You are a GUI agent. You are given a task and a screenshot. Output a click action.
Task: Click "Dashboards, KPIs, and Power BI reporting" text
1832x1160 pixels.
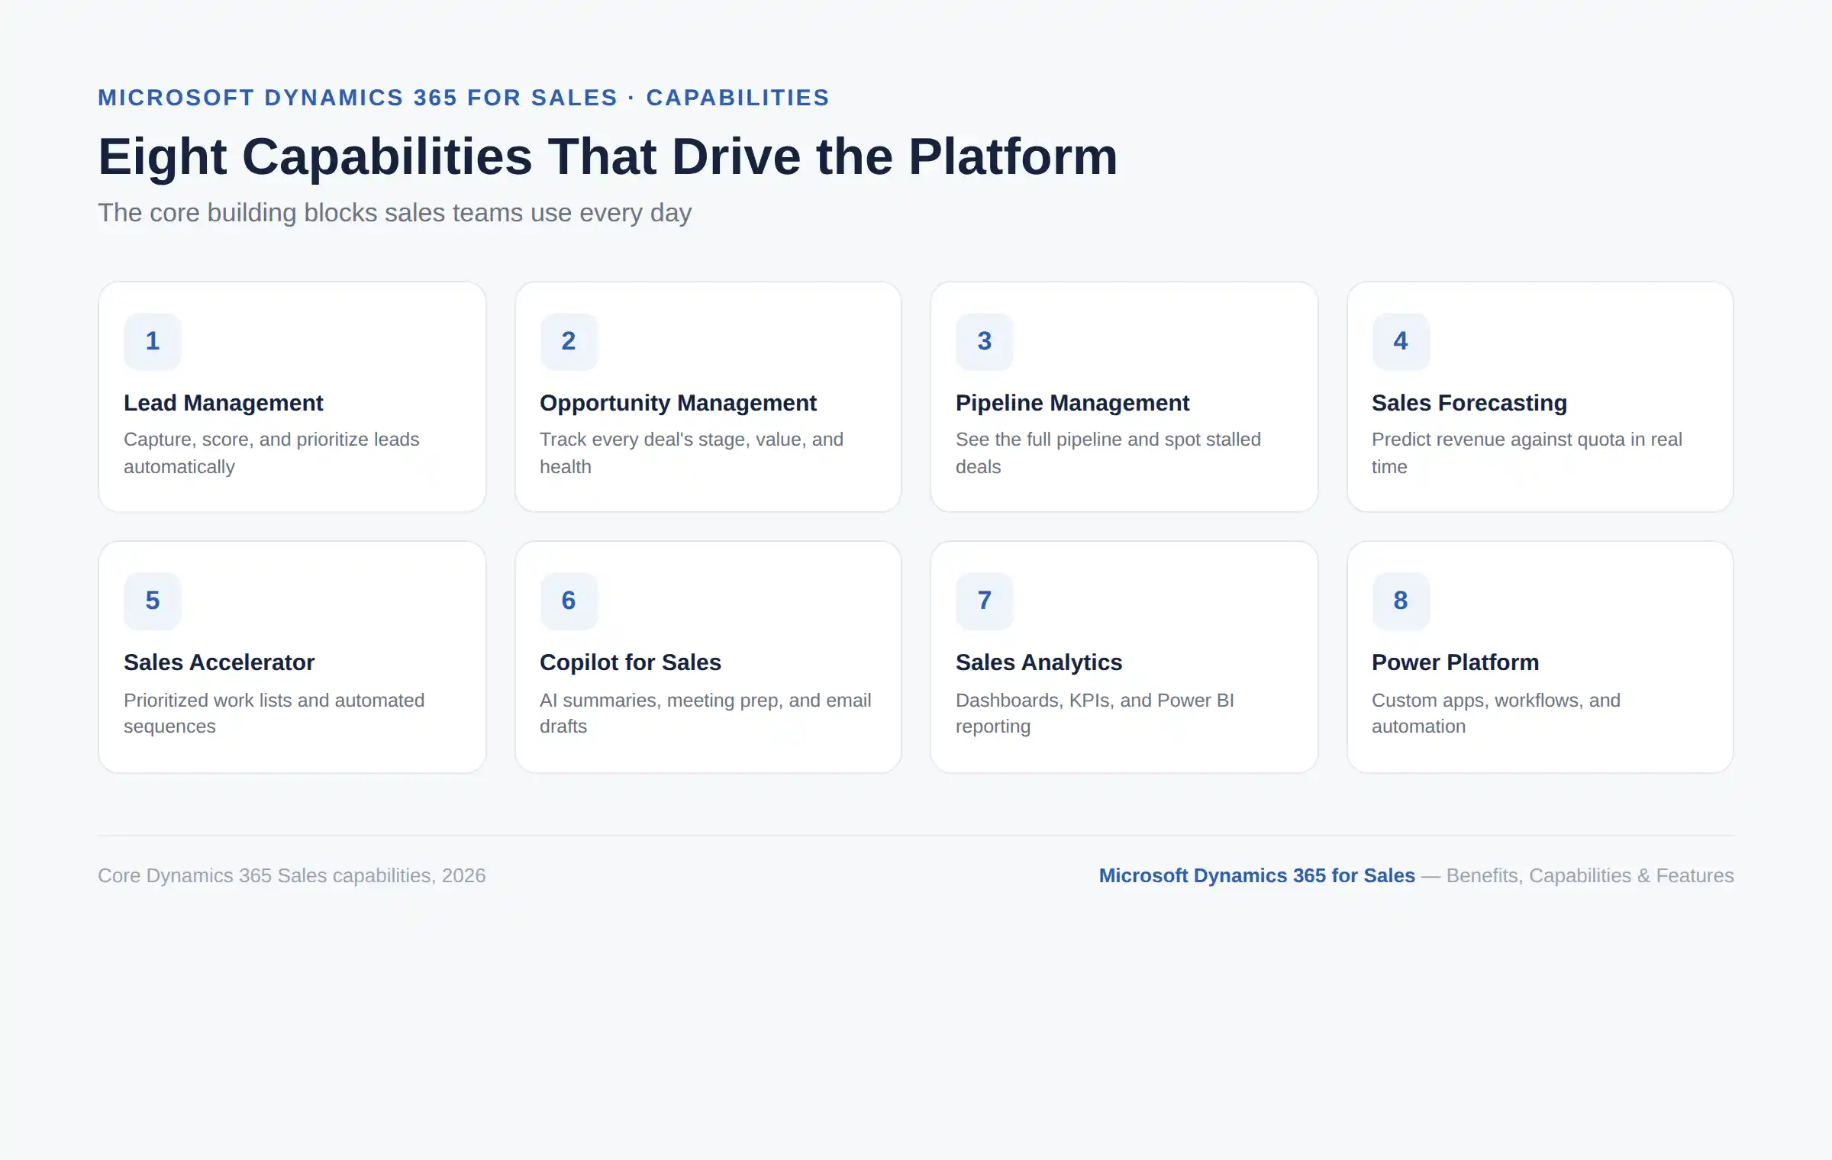(1095, 714)
